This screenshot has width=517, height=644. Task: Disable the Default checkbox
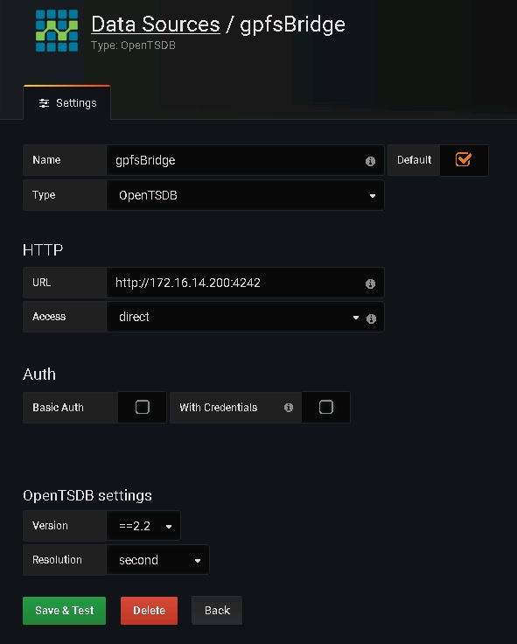click(x=464, y=160)
